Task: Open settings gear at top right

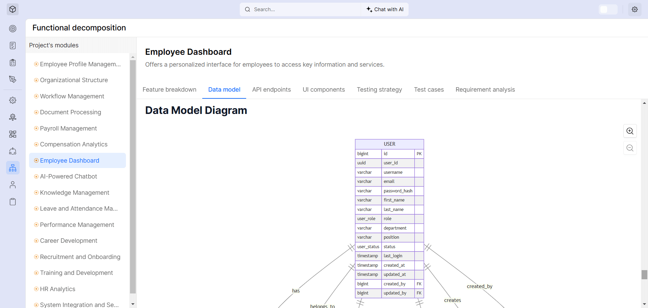Action: tap(635, 9)
